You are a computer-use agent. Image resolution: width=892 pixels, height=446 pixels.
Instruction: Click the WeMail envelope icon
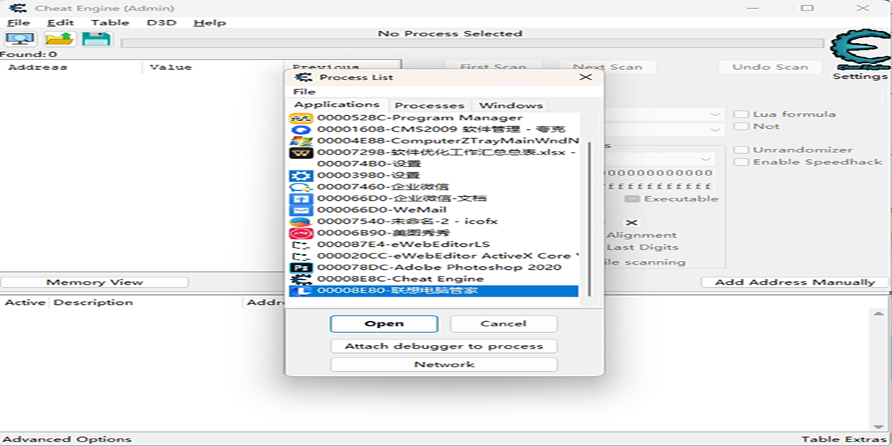point(300,210)
